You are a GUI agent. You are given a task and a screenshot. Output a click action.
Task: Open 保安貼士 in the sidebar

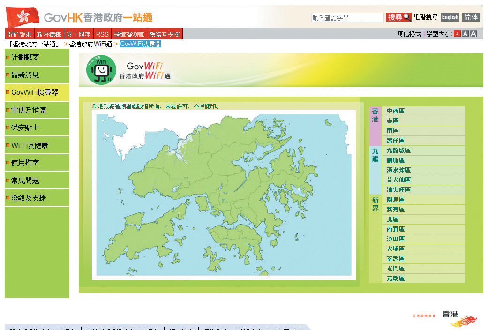(37, 127)
